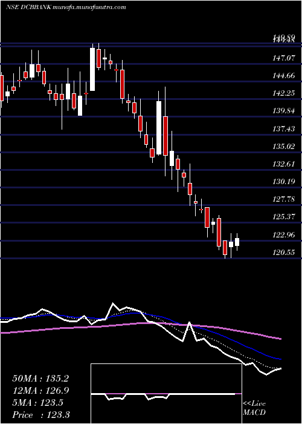
Task: Click the 144.66 price axis label
Action: 283,76
